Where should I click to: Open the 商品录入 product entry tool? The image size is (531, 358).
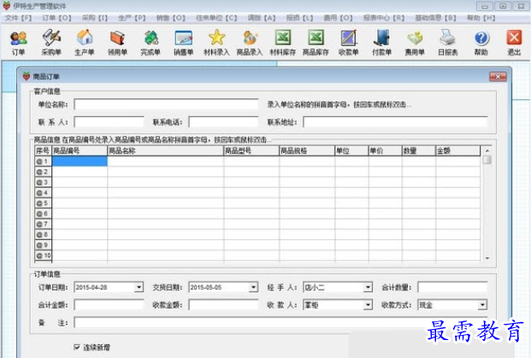[x=250, y=43]
